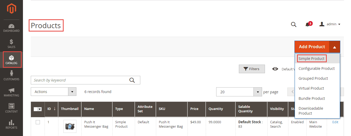The height and width of the screenshot is (136, 351).
Task: Open the Marketing sidebar section
Action: tap(11, 92)
